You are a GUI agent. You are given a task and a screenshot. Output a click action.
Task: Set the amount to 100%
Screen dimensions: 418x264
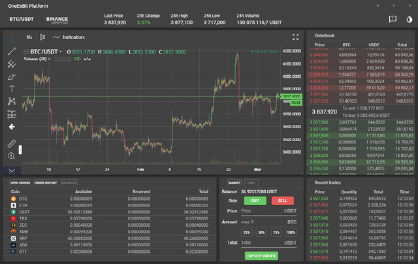pyautogui.click(x=291, y=233)
